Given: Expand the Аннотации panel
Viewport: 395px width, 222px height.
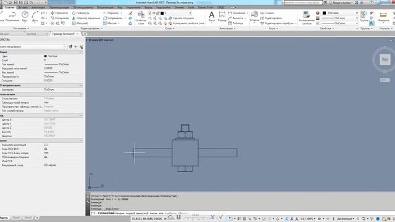Looking at the screenshot, I should 227,28.
